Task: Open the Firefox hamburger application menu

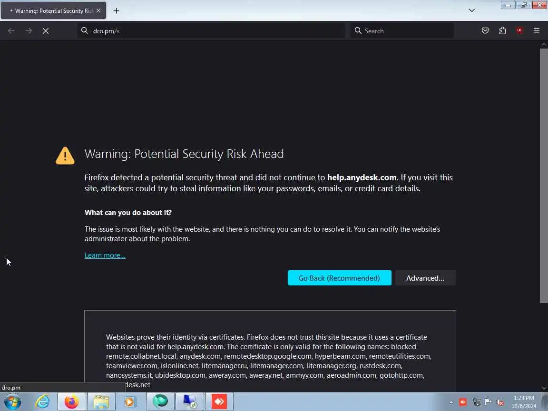Action: tap(537, 31)
